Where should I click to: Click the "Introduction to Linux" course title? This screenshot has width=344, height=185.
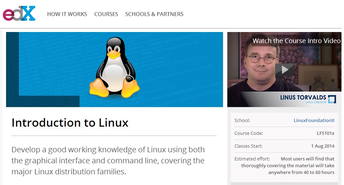(70, 123)
